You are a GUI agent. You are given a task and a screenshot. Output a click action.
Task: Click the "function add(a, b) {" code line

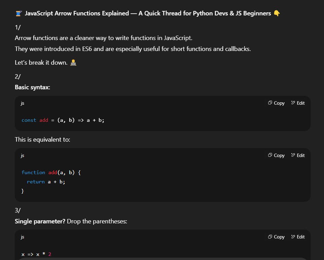(51, 172)
